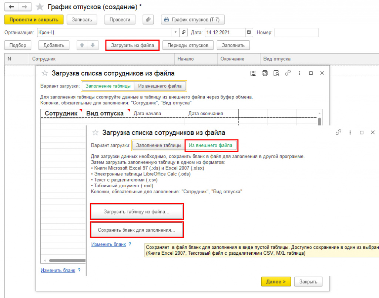Click Сохранить бланк для заполнения button
379x298 pixels.
(137, 230)
